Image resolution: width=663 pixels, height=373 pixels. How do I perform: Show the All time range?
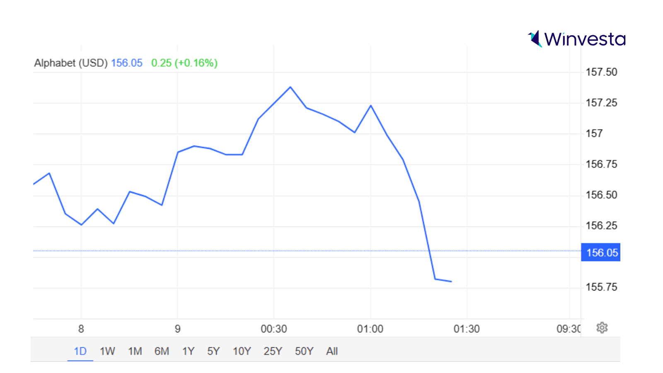(x=332, y=351)
